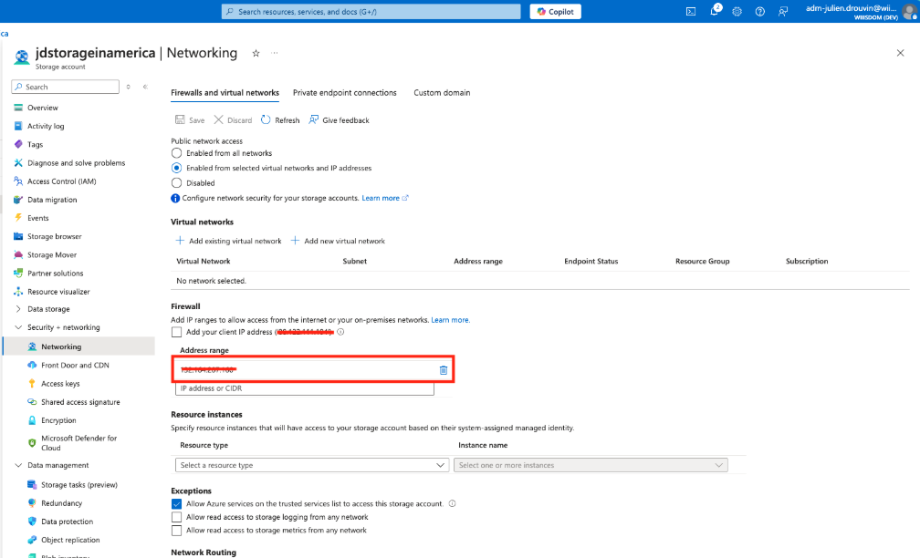This screenshot has height=558, width=920.
Task: Open the notifications bell
Action: [716, 11]
